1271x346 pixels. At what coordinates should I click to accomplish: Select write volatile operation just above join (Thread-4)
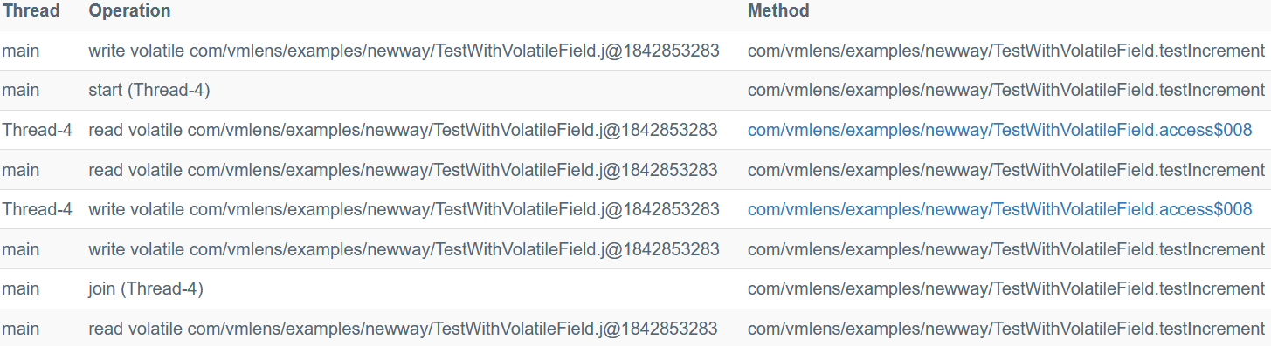[x=404, y=249]
